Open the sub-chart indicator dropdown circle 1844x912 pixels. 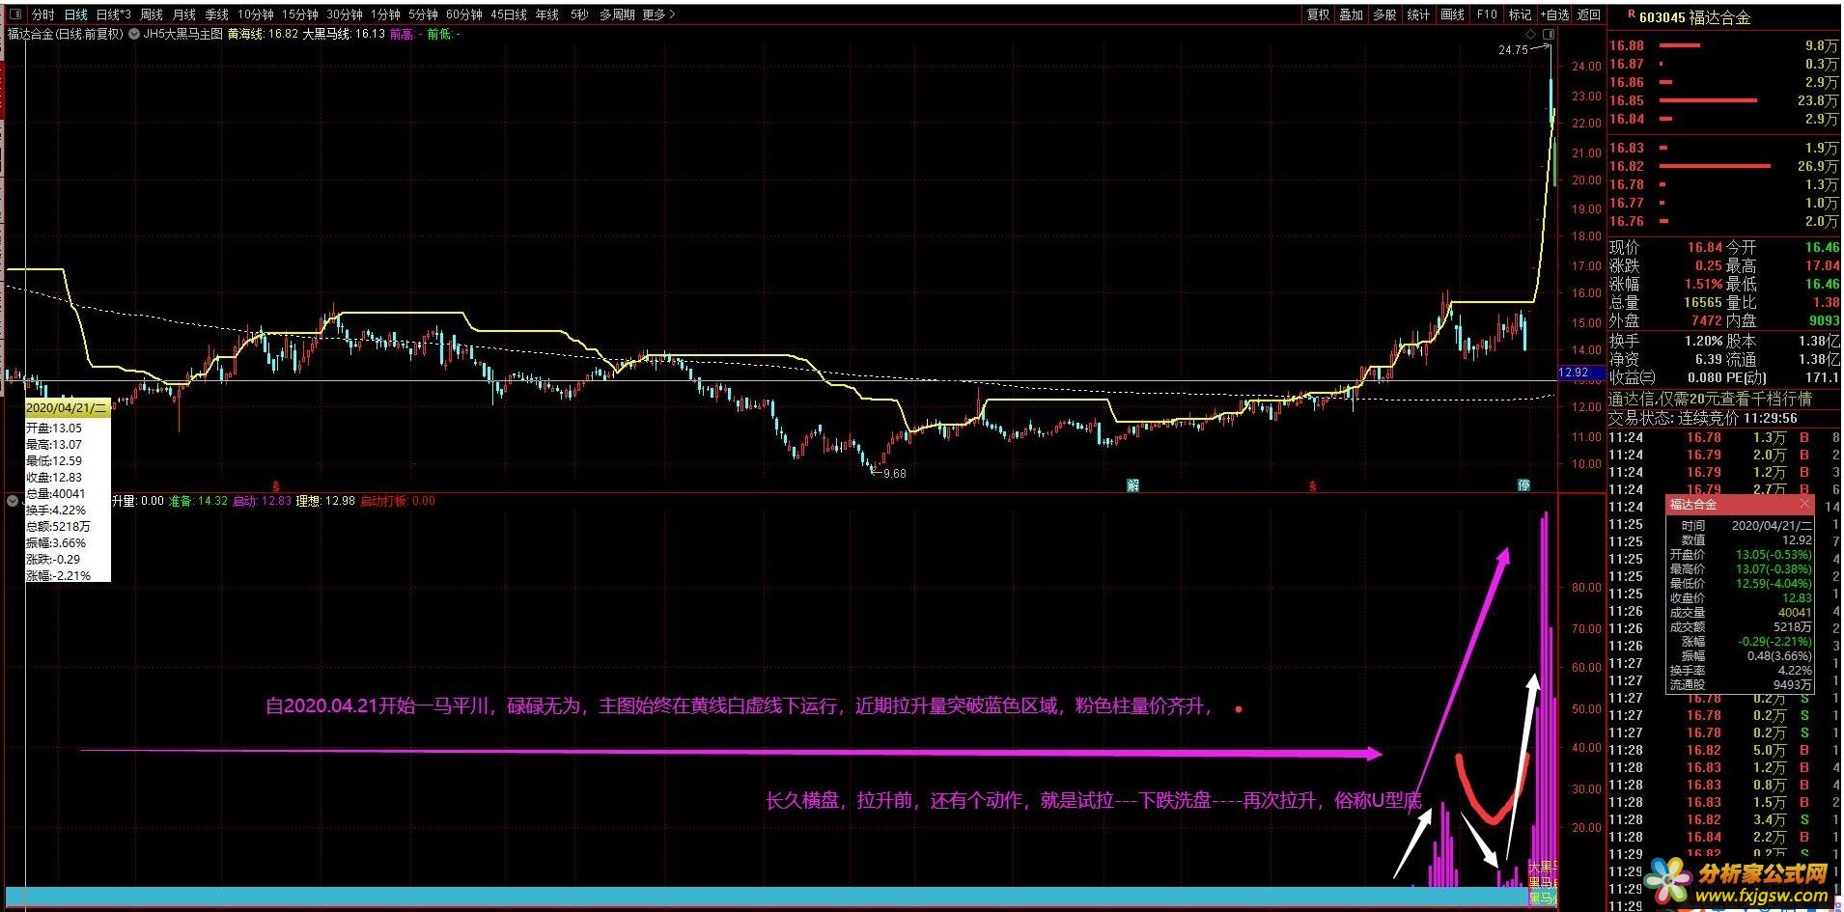[x=13, y=501]
